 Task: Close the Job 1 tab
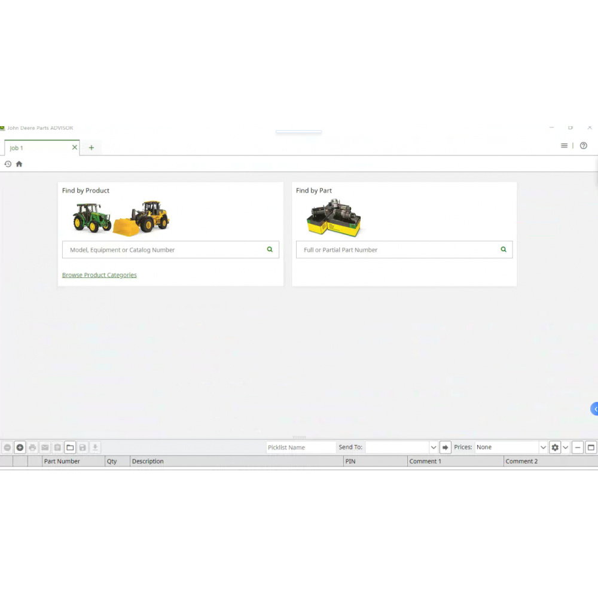pyautogui.click(x=75, y=147)
